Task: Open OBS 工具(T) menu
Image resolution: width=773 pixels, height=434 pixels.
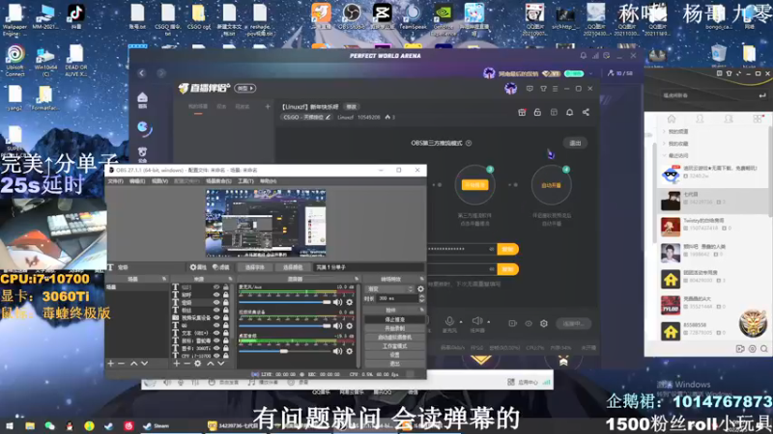Action: coord(245,181)
